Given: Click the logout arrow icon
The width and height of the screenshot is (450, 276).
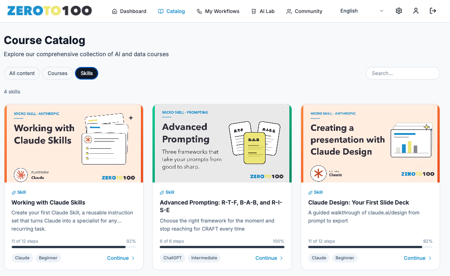Looking at the screenshot, I should click(433, 11).
